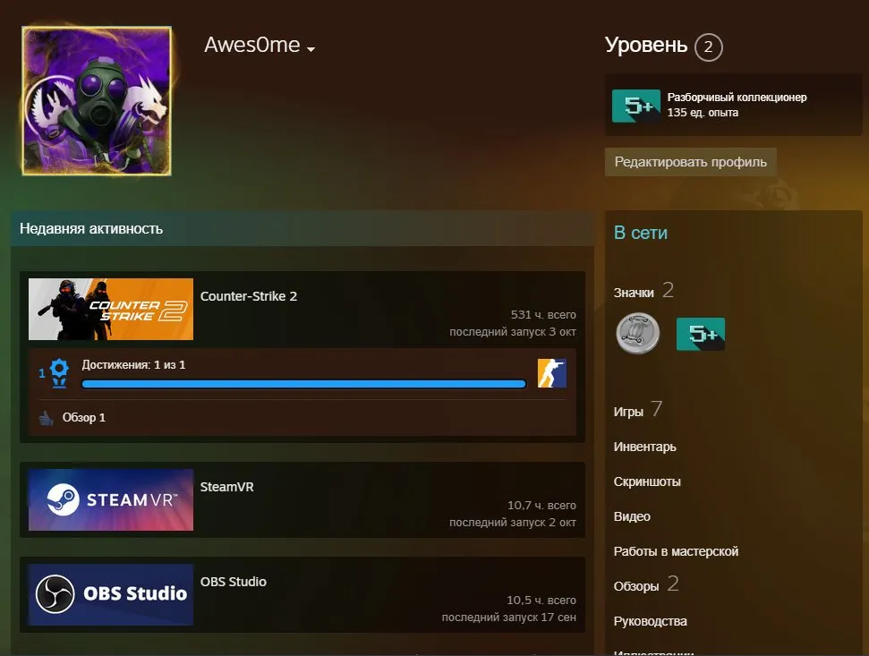This screenshot has height=656, width=869.
Task: Click the 10,7 ч. всего playtime text
Action: (541, 506)
